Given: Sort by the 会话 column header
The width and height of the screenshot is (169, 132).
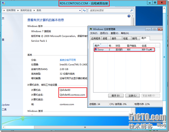Looking at the screenshot, I should coord(148,46).
